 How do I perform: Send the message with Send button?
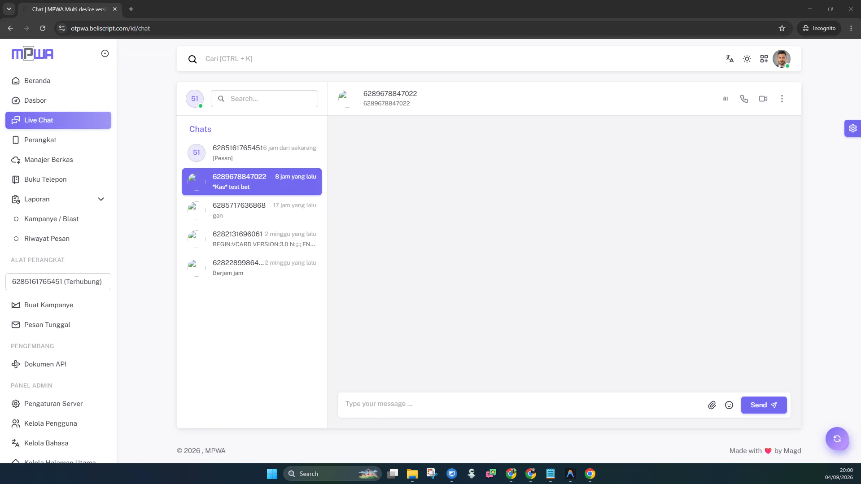click(x=764, y=405)
